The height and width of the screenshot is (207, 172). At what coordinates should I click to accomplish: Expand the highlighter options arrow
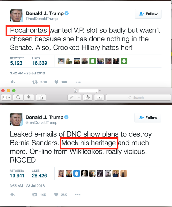pos(79,98)
